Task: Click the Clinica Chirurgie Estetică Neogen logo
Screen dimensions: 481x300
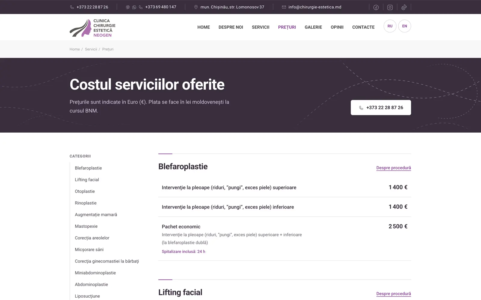Action: pos(93,28)
